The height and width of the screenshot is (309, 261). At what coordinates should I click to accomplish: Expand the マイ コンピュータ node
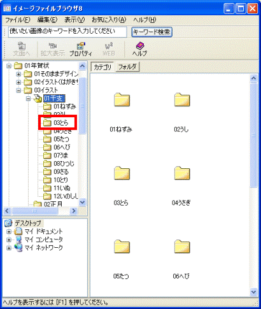9,240
